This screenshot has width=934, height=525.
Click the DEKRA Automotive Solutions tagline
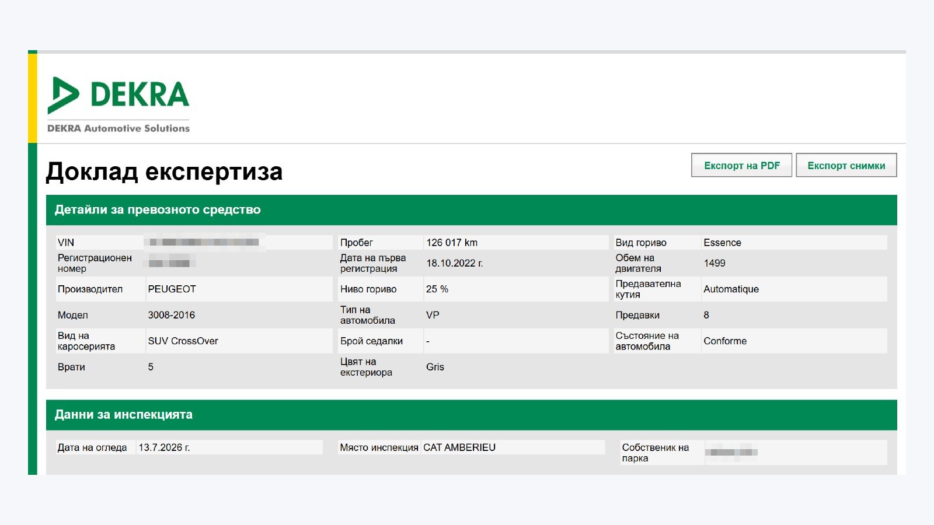tap(119, 128)
